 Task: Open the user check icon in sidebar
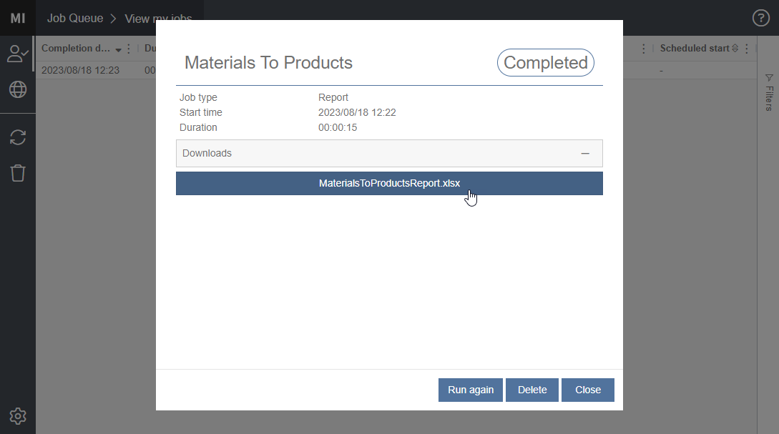pos(17,54)
